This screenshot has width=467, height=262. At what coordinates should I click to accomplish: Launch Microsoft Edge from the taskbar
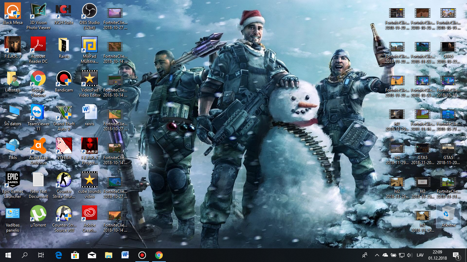pos(58,255)
